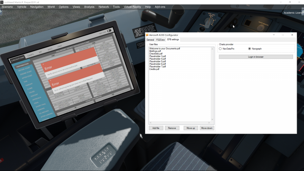Select the EFB settings tab
Screen dimensions: 304x171
[x=173, y=40]
